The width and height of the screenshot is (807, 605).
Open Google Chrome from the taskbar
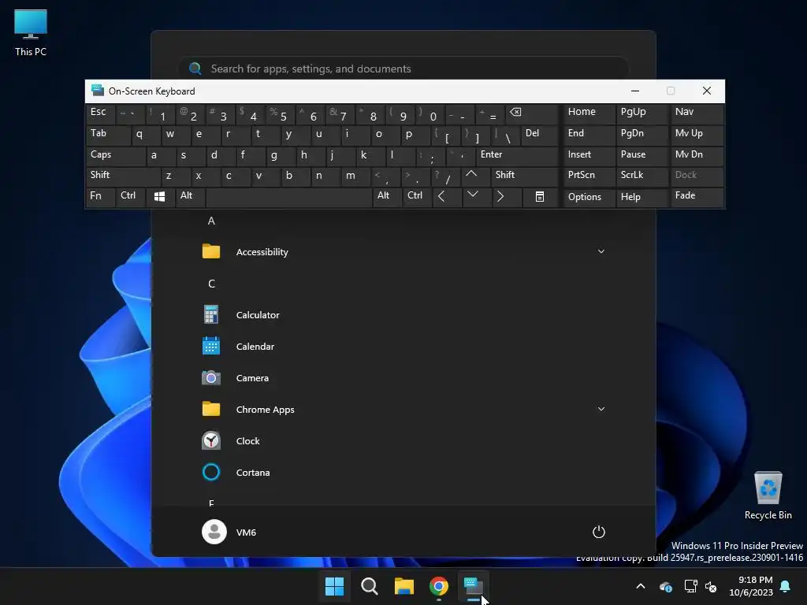[439, 586]
